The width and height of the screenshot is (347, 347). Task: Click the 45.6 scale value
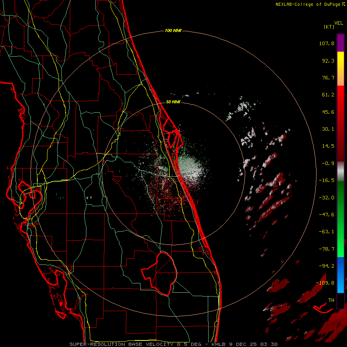[328, 112]
